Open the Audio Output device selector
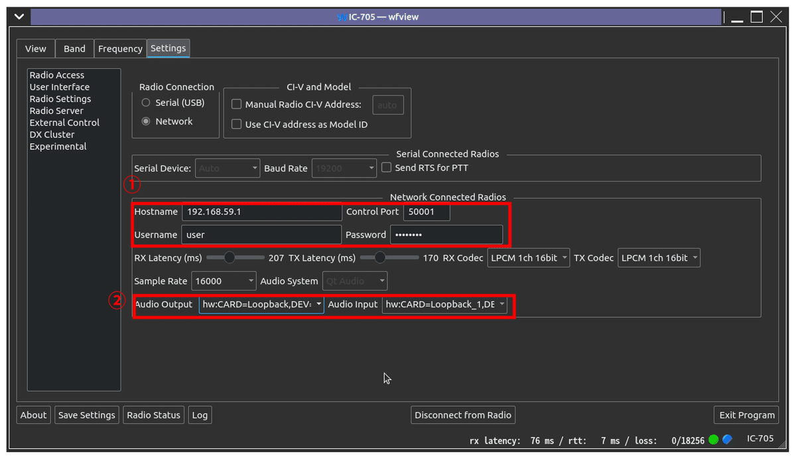The image size is (796, 459). coord(261,305)
